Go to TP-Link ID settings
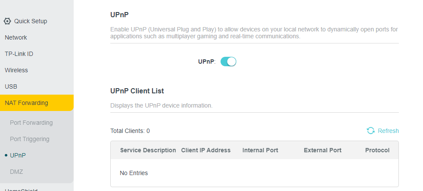423x191 pixels. point(19,54)
